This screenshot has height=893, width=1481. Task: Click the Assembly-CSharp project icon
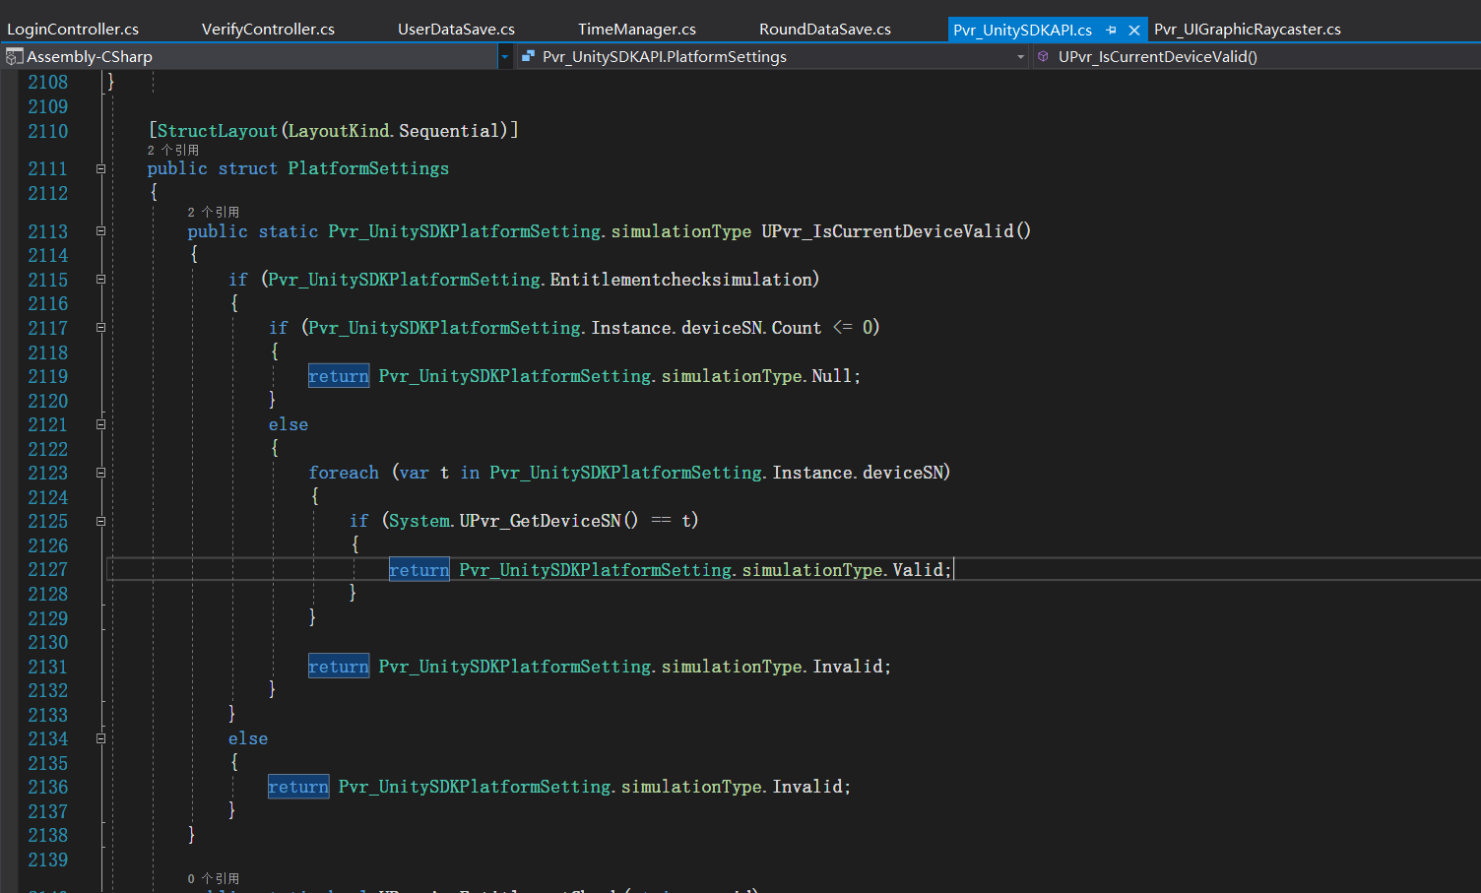click(x=14, y=57)
